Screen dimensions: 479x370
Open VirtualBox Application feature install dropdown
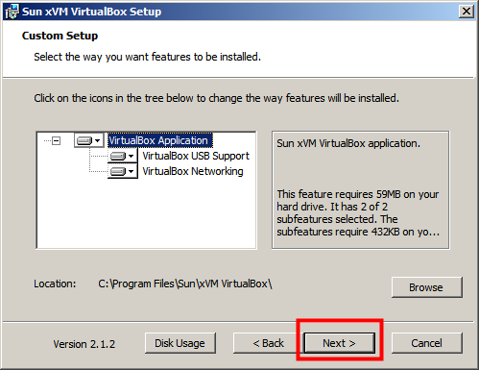[89, 140]
